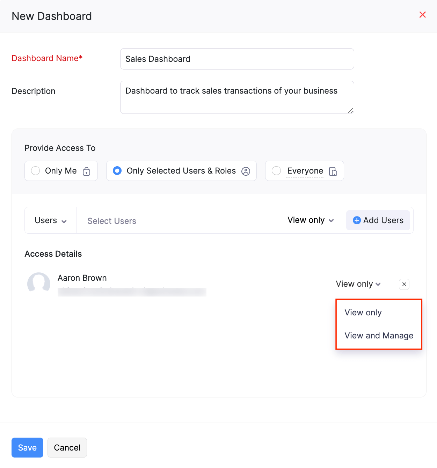Image resolution: width=437 pixels, height=468 pixels.
Task: Open the View only permission dropdown near Add Users
Action: pyautogui.click(x=310, y=220)
